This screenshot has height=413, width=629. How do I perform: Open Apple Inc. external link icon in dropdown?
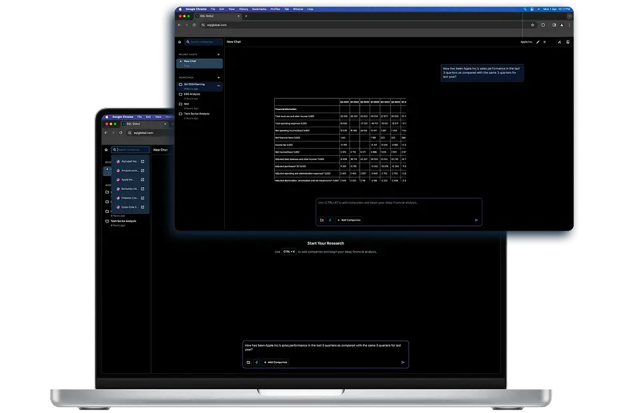coord(143,180)
